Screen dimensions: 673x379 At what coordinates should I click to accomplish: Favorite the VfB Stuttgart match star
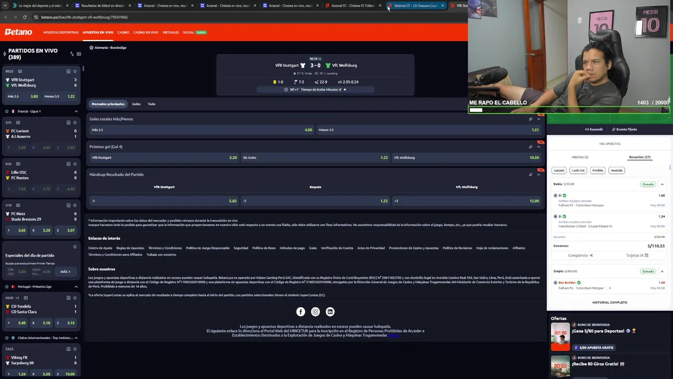75,71
